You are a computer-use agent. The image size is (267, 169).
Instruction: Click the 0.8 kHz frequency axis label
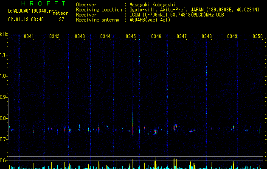(x=3, y=118)
